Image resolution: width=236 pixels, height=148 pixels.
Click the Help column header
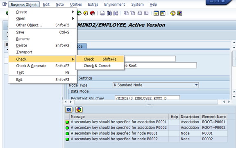point(174,117)
